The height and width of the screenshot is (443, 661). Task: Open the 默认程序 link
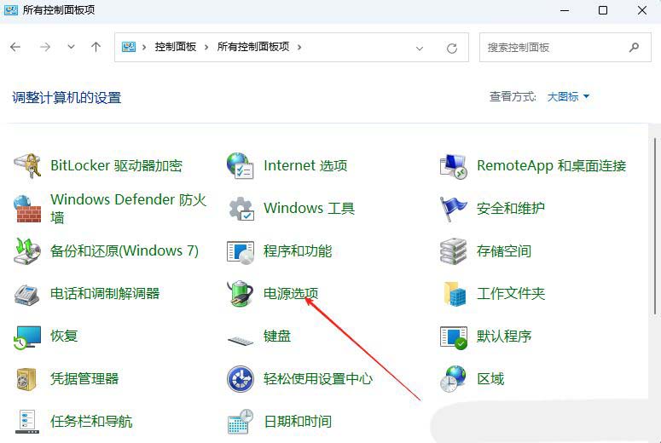tap(504, 336)
